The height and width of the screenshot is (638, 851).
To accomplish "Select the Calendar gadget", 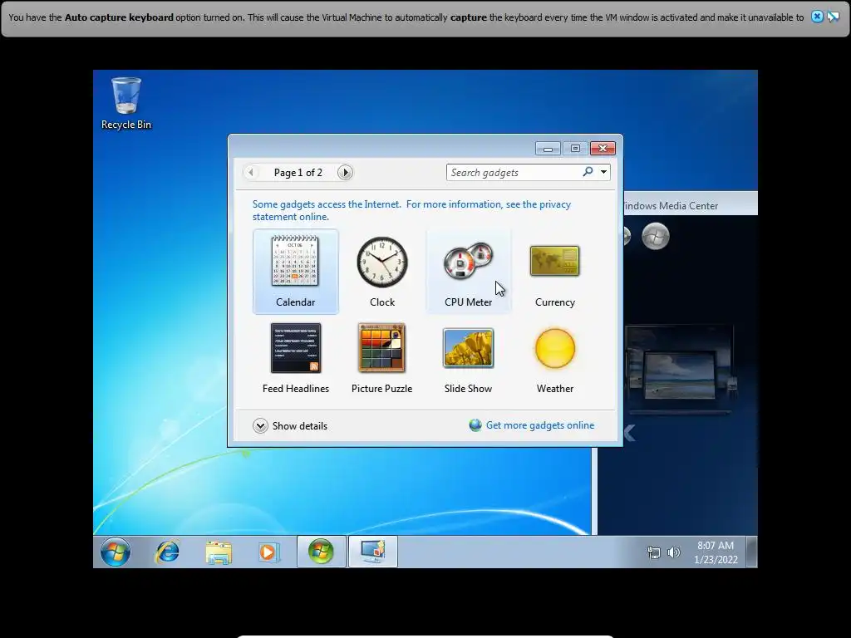I will click(295, 272).
